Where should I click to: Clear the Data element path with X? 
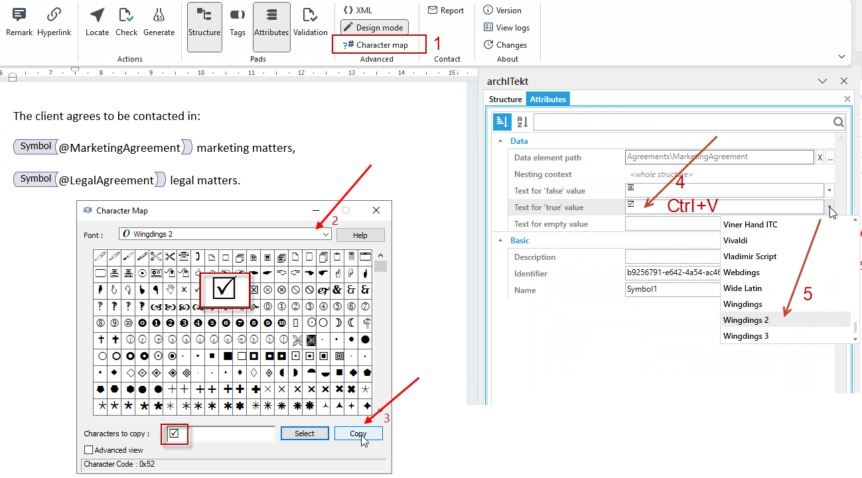click(820, 158)
